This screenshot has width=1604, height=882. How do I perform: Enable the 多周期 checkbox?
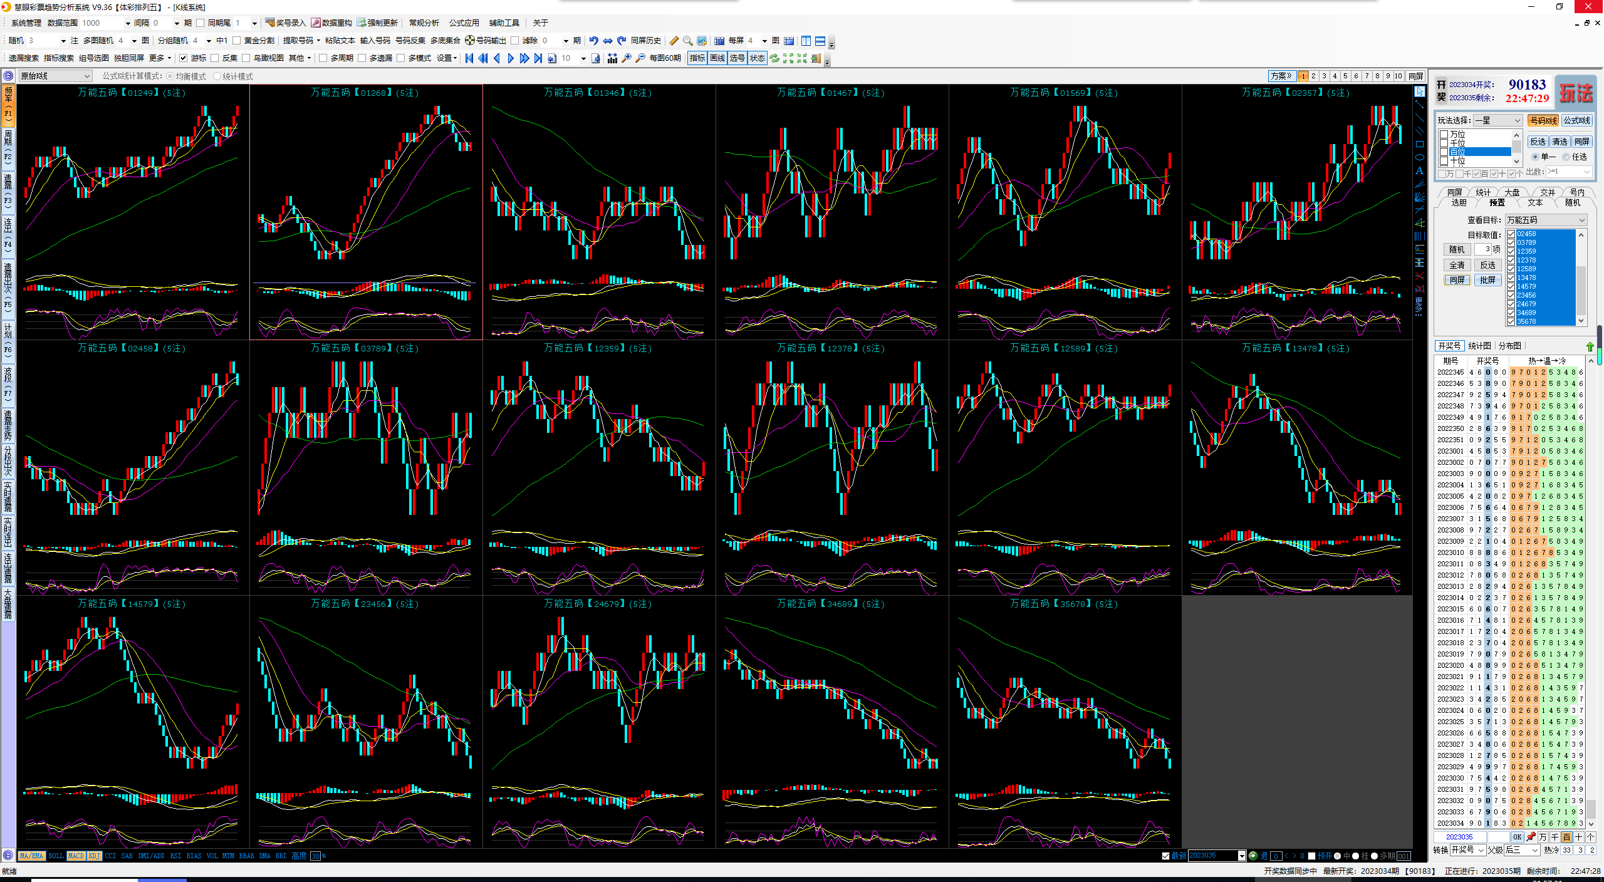click(x=323, y=58)
